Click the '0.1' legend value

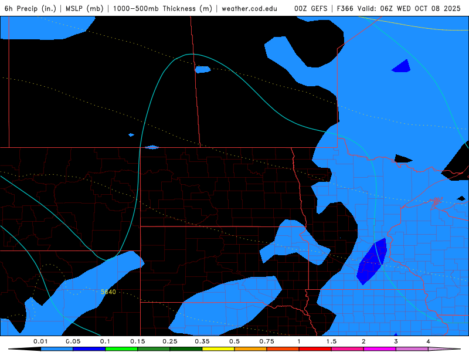click(105, 341)
